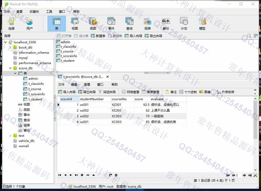Jump to last record arrow
This screenshot has width=261, height=191.
tap(76, 175)
